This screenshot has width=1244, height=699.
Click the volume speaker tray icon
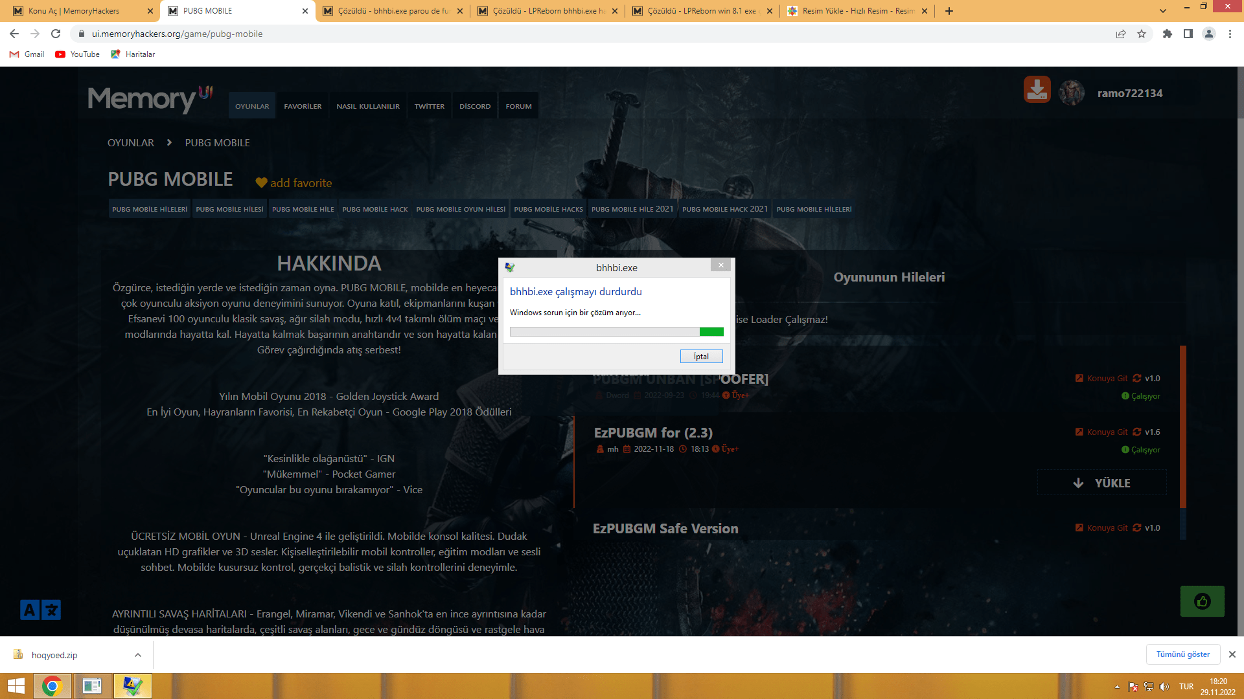tap(1164, 687)
